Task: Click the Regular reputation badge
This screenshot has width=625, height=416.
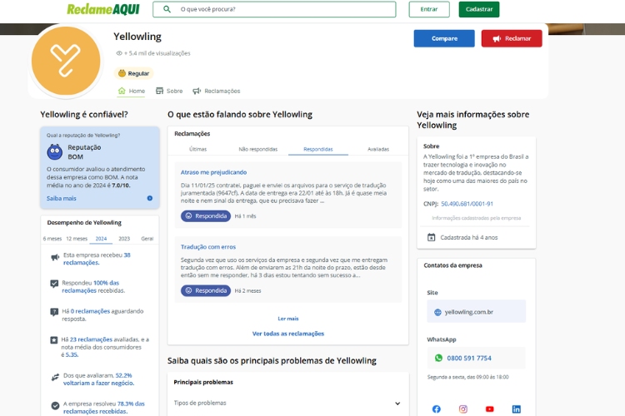Action: [x=134, y=73]
